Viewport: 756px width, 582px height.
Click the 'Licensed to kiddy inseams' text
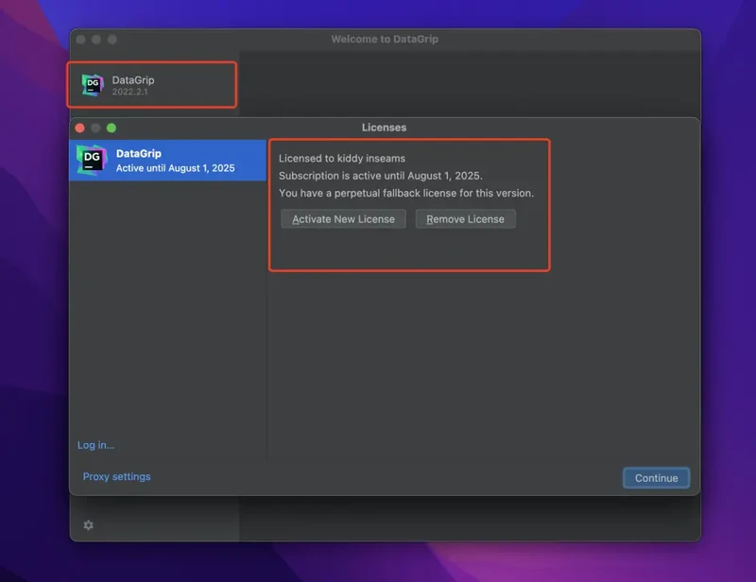tap(341, 159)
